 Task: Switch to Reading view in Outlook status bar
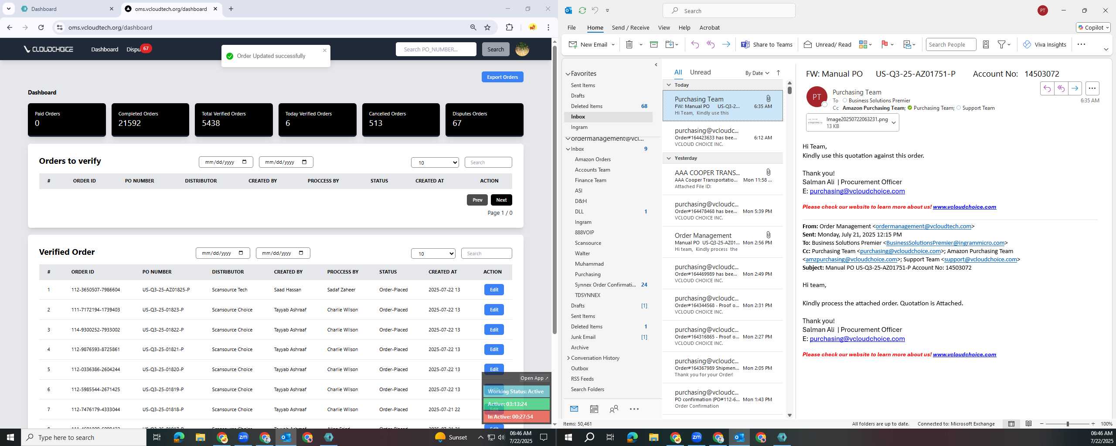1028,424
